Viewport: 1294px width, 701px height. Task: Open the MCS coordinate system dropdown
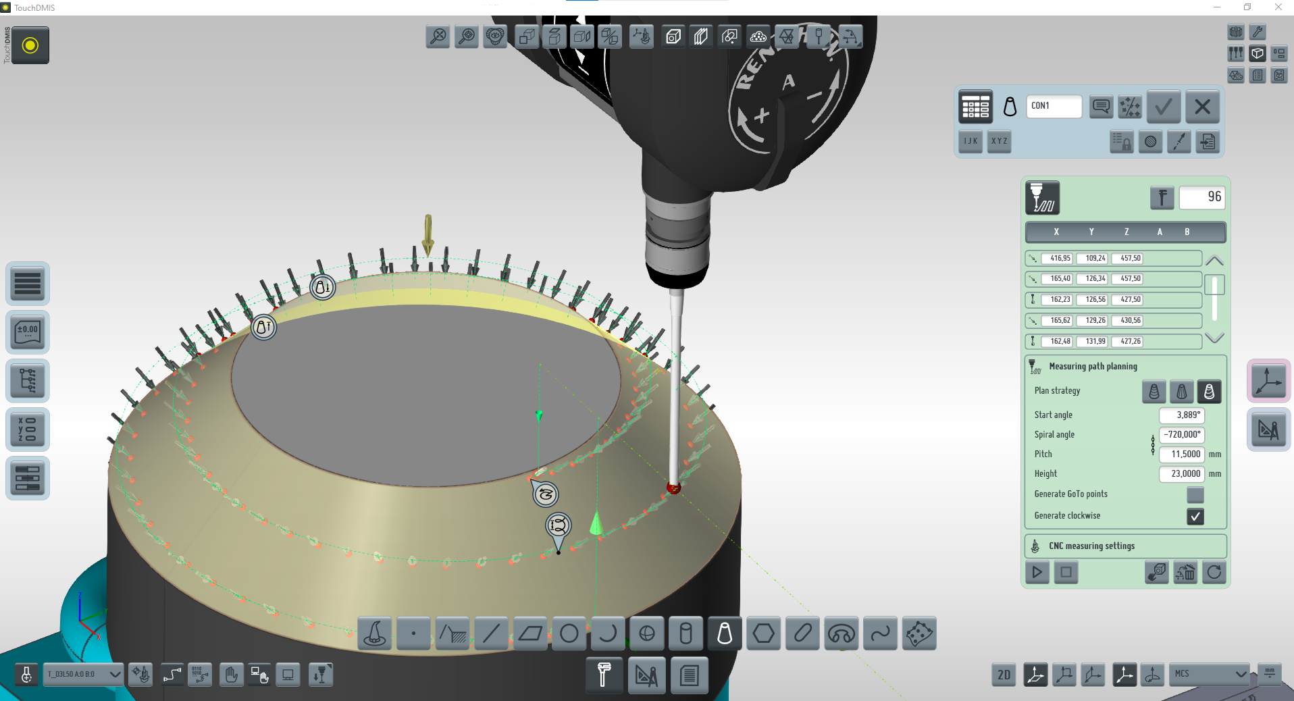tap(1210, 674)
